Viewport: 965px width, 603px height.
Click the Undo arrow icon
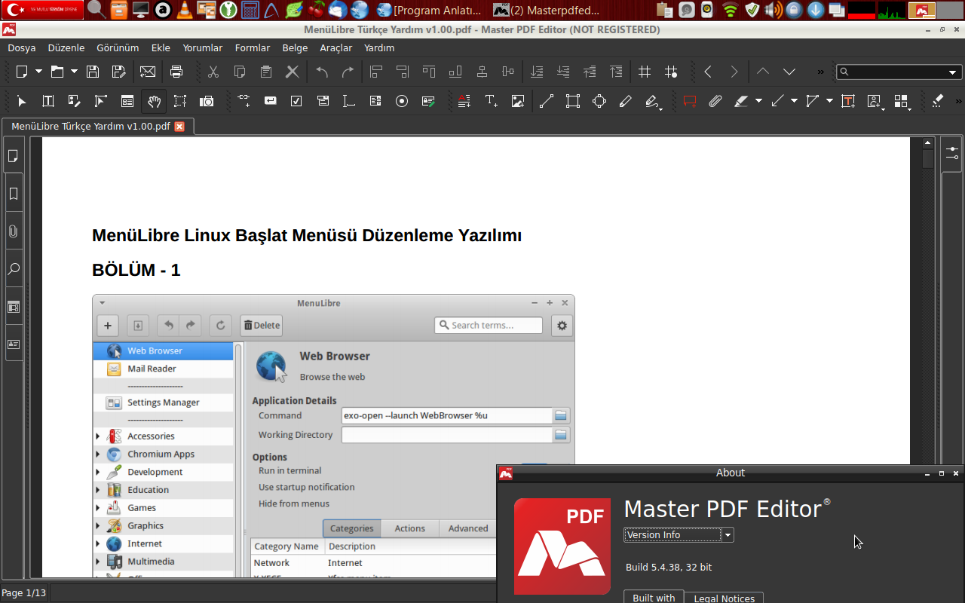tap(322, 72)
